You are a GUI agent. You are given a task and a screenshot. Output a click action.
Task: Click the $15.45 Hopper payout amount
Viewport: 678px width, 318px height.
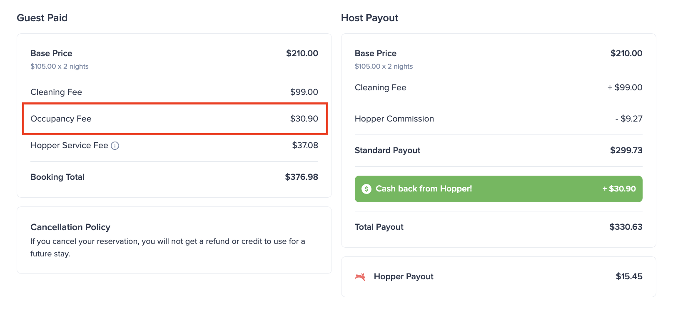[629, 277]
